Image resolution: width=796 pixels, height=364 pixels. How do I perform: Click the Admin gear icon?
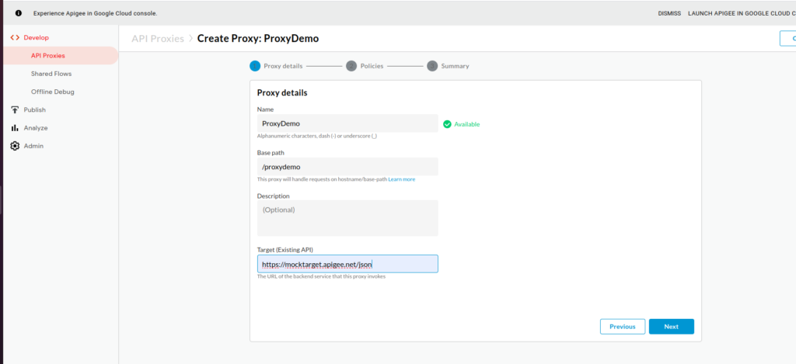point(15,146)
